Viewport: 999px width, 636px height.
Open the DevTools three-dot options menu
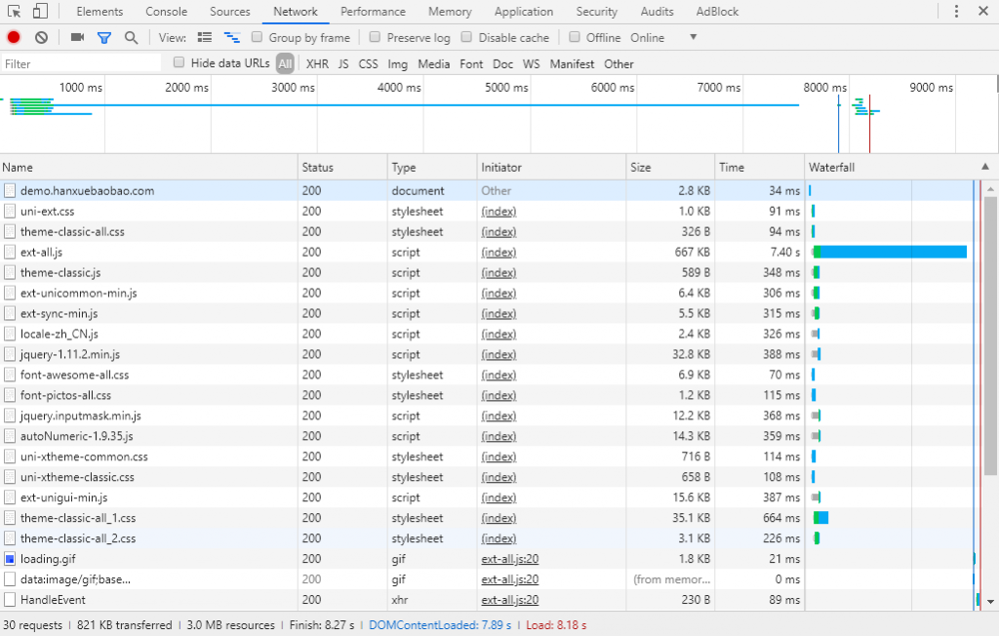[956, 12]
